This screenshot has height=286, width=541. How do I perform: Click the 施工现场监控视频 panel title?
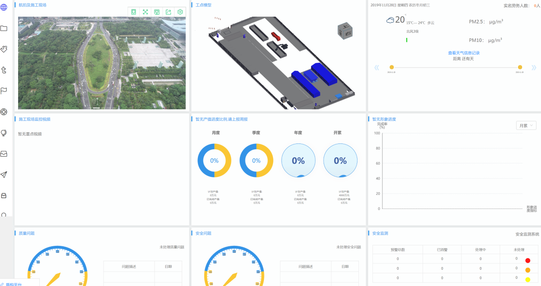[x=34, y=119]
